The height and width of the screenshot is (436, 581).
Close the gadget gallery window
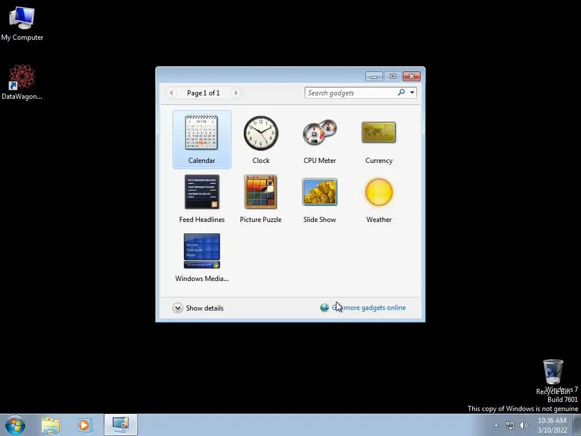point(411,77)
